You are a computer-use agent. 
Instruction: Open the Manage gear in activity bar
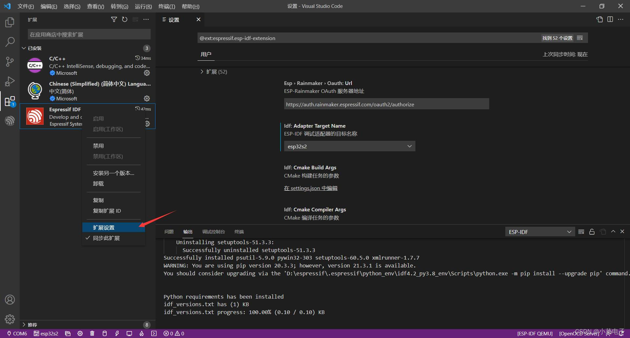[x=10, y=319]
